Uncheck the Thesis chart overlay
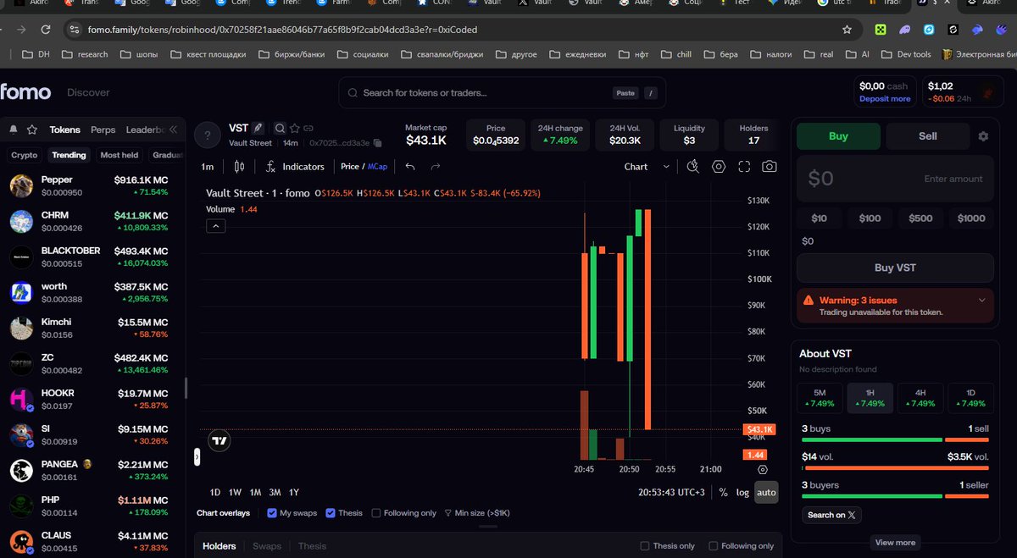1017x558 pixels. coord(331,513)
